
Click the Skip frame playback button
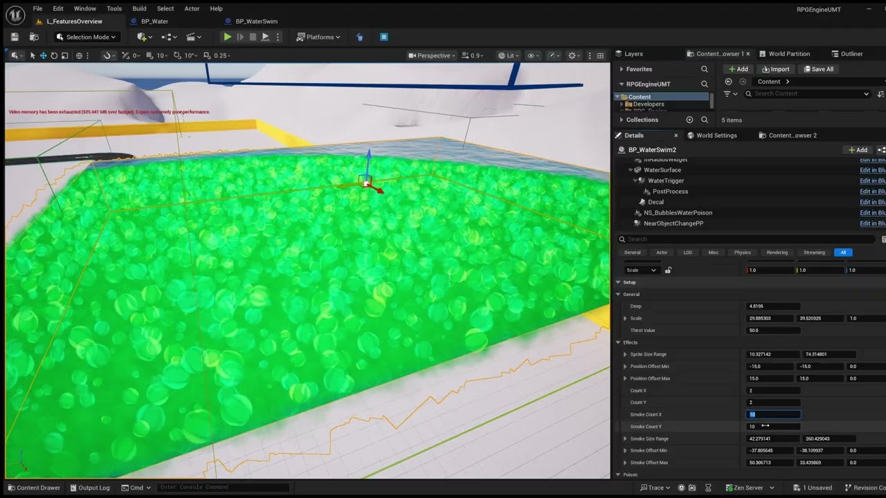coord(240,37)
